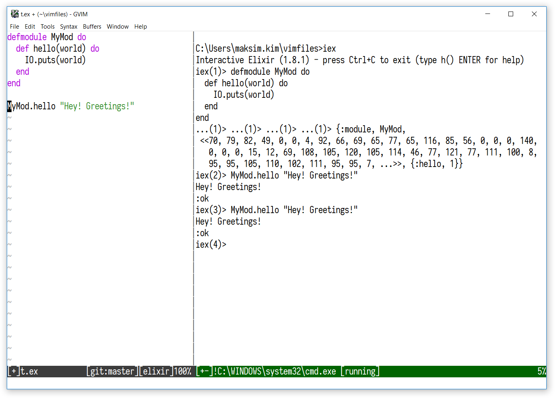
Task: Click 'defmodule' keyword in left editor
Action: tap(27, 37)
